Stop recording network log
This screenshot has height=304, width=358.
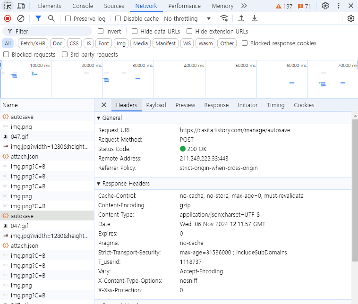point(8,18)
